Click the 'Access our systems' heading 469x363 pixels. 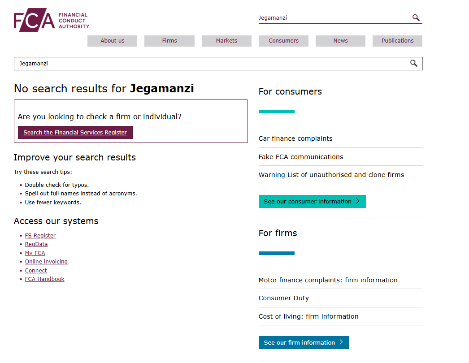56,221
